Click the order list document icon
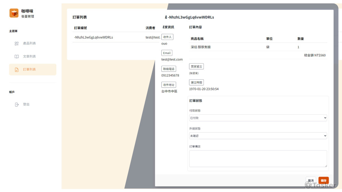Viewport: 342px width, 192px height. pos(16,70)
